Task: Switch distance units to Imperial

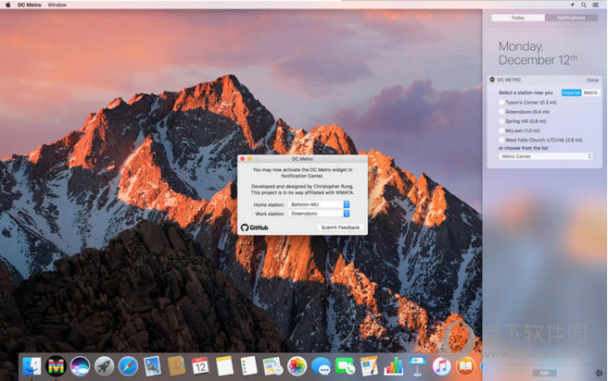Action: (571, 92)
